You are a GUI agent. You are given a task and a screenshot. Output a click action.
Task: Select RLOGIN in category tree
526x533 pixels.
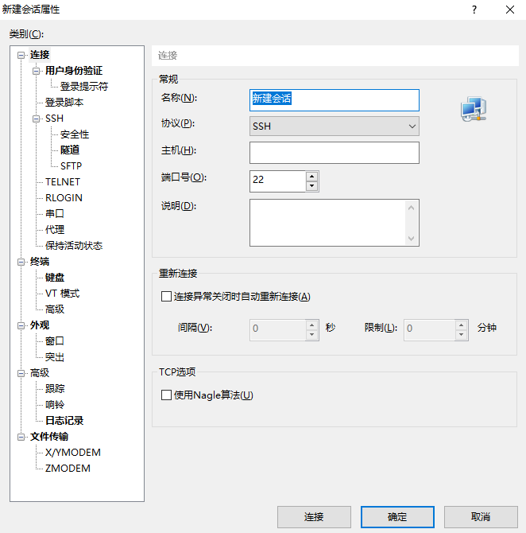[64, 198]
